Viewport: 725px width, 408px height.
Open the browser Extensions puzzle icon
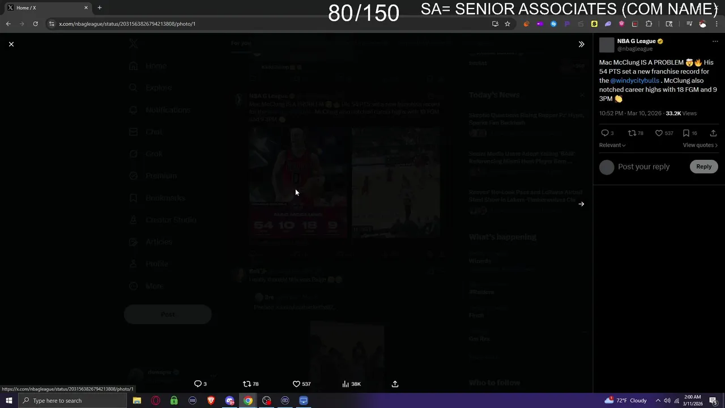coord(649,24)
